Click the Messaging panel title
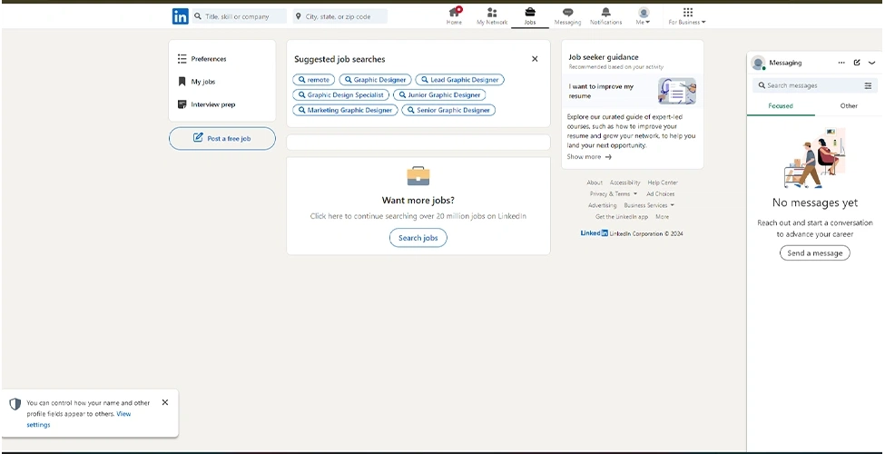This screenshot has height=454, width=885. pyautogui.click(x=785, y=63)
